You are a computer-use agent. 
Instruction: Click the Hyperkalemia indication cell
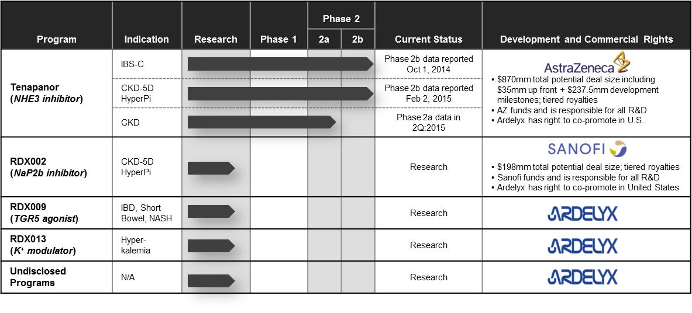[136, 245]
